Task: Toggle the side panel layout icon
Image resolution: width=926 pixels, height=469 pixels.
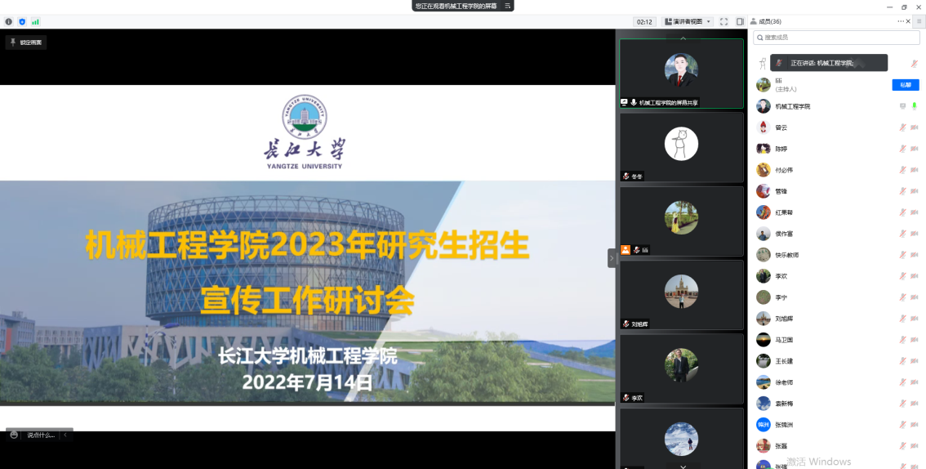Action: 740,22
